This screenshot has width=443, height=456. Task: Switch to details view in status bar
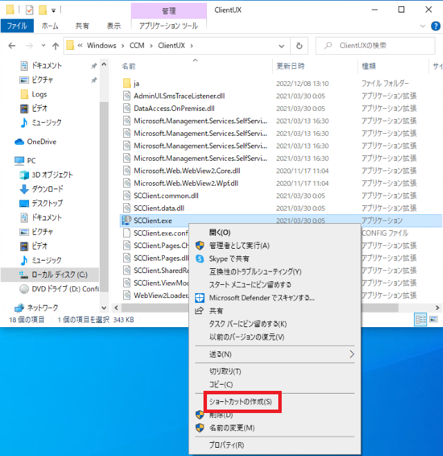421,319
